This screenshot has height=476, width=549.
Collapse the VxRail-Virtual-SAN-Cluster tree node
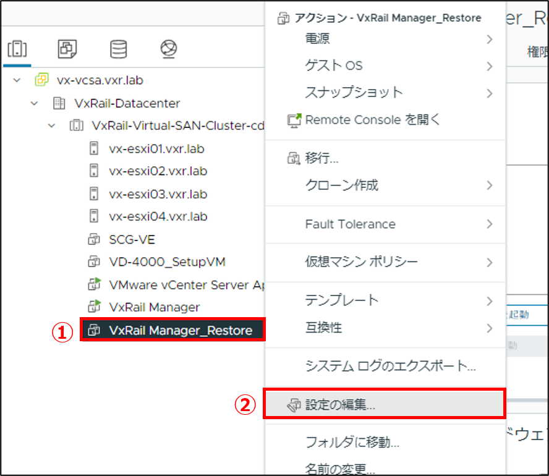(x=51, y=125)
